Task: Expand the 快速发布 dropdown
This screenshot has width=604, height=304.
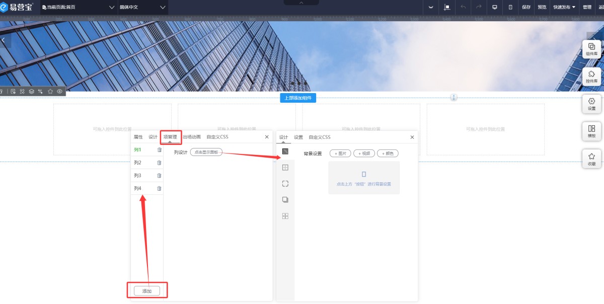Action: click(564, 7)
